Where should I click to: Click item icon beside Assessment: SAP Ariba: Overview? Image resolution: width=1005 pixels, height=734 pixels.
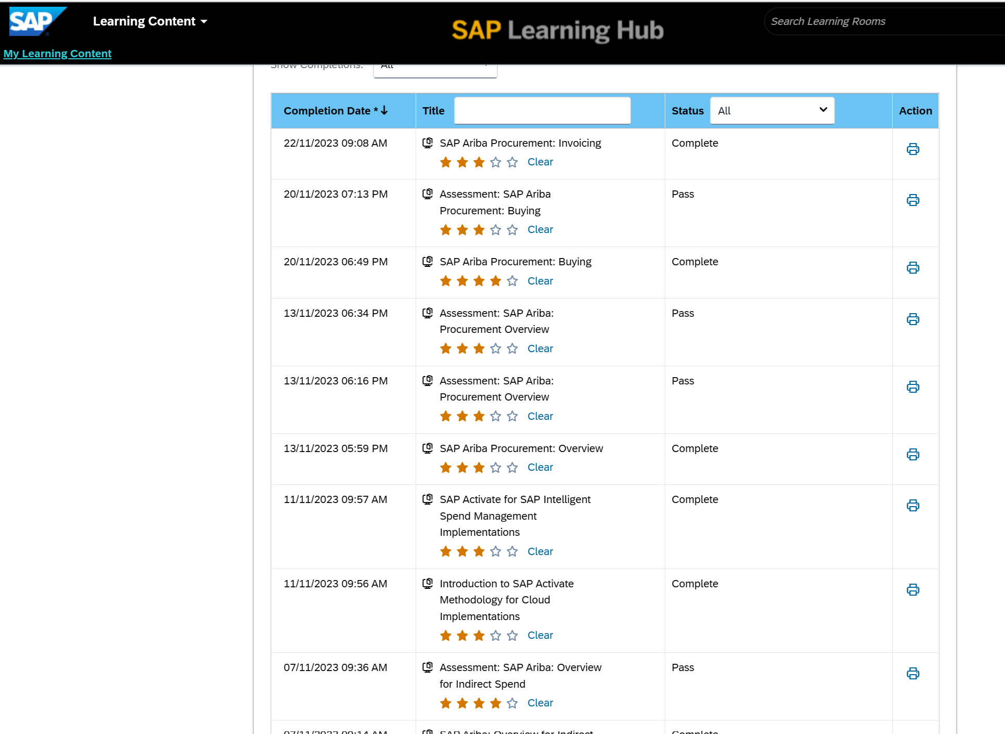pyautogui.click(x=428, y=667)
